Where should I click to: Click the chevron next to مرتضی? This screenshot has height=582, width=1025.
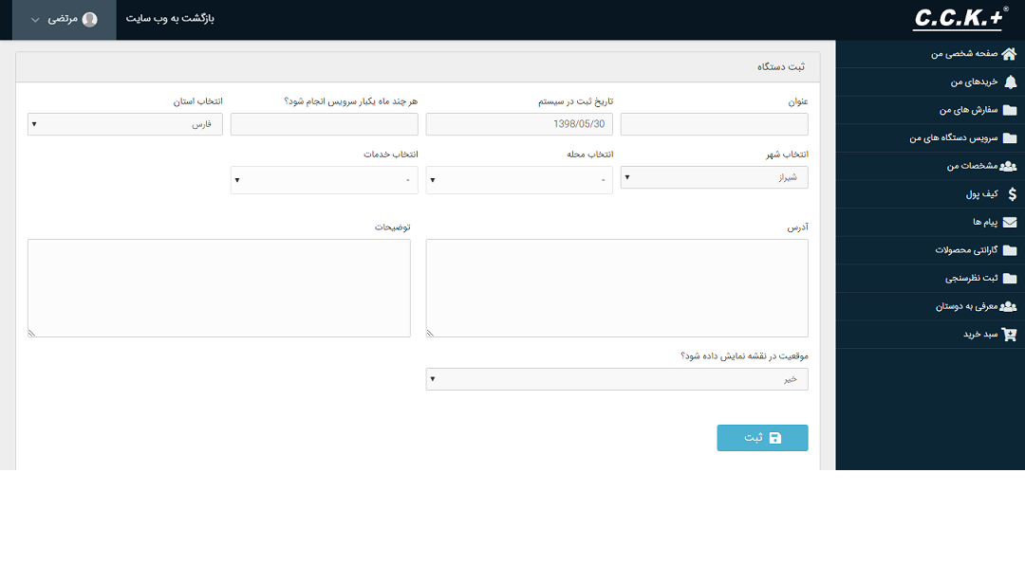coord(35,20)
